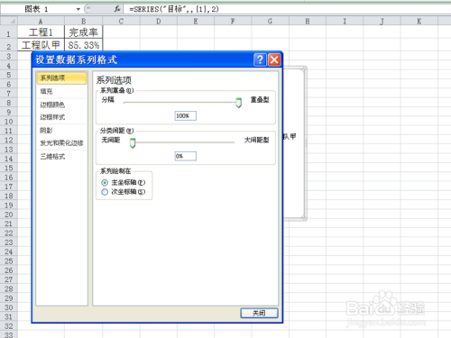Click the chart legend text behind the dialog
The height and width of the screenshot is (338, 451).
tap(290, 137)
